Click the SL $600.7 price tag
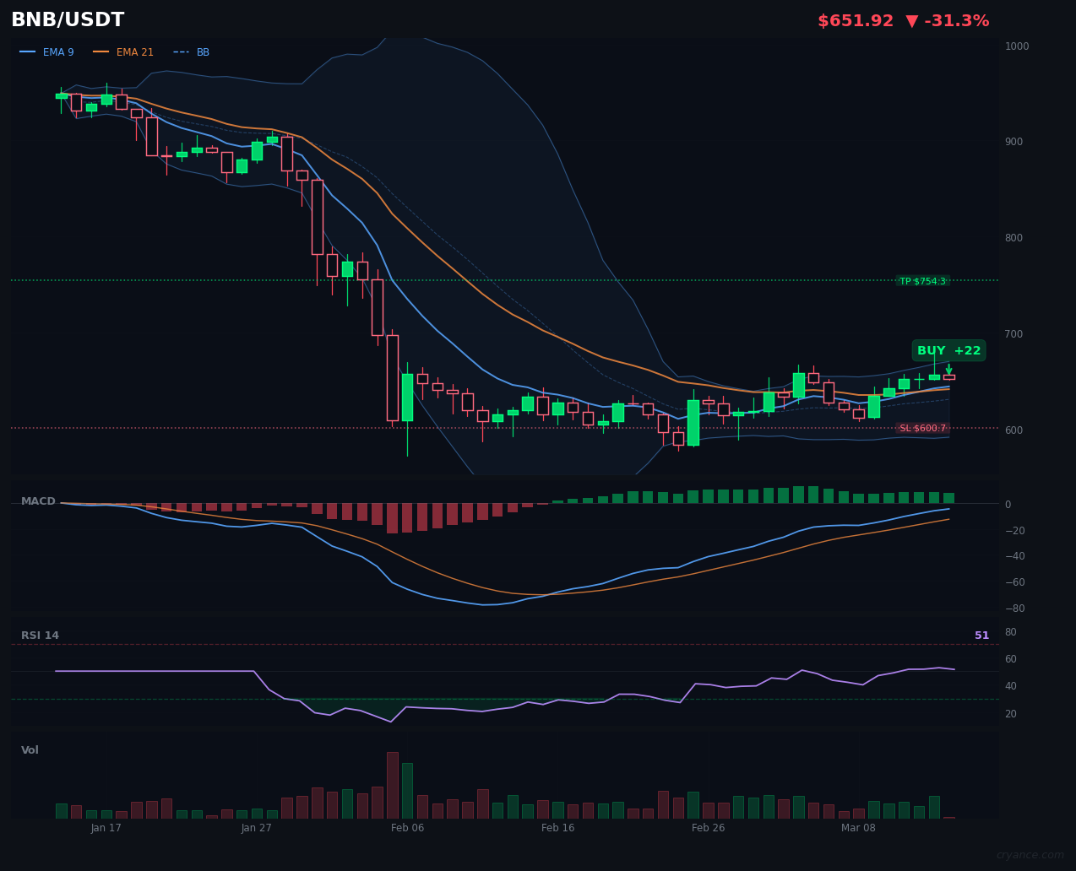This screenshot has width=1076, height=871. coord(923,429)
